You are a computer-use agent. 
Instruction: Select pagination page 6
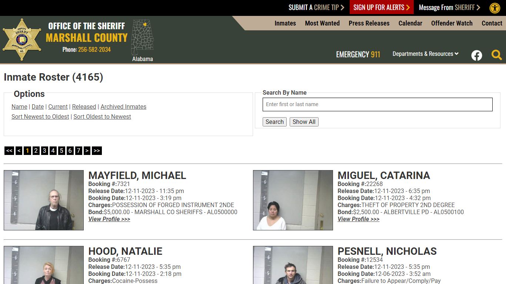[70, 151]
